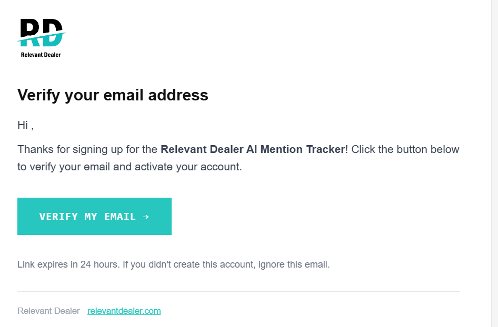
Task: Click the dot separator in the footer
Action: 83,311
